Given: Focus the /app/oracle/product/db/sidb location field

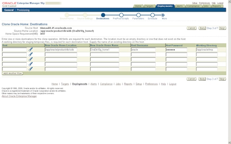Looking at the screenshot, I should click(x=61, y=49).
